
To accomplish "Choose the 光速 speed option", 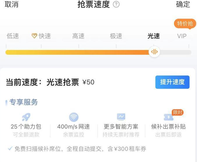I will (153, 36).
